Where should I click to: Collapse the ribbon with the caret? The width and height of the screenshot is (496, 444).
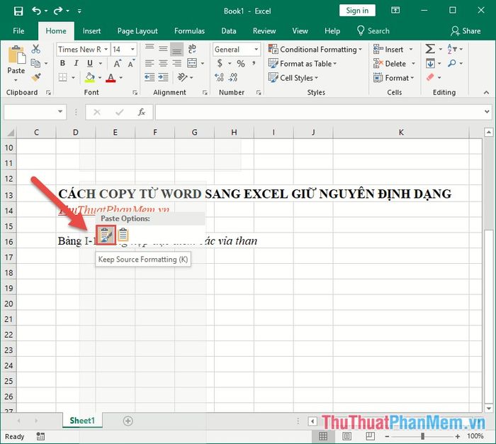tap(486, 92)
